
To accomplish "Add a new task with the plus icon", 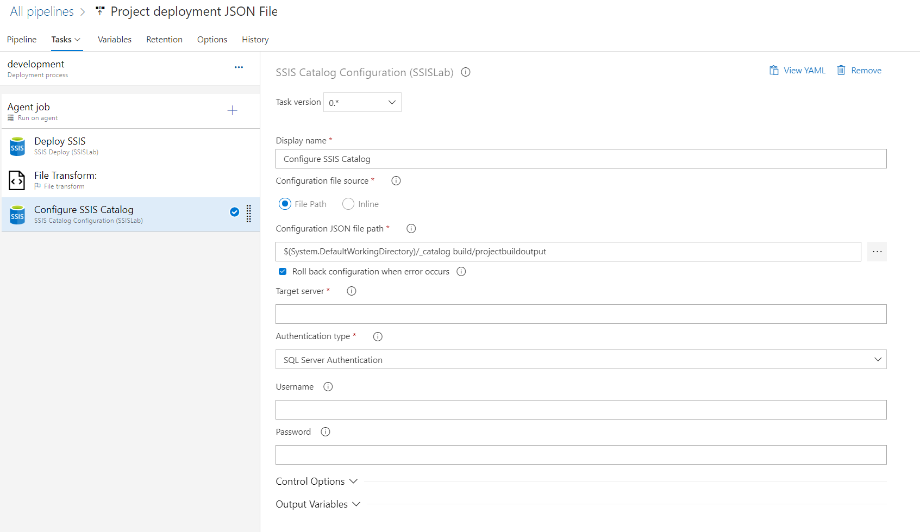I will coord(232,110).
